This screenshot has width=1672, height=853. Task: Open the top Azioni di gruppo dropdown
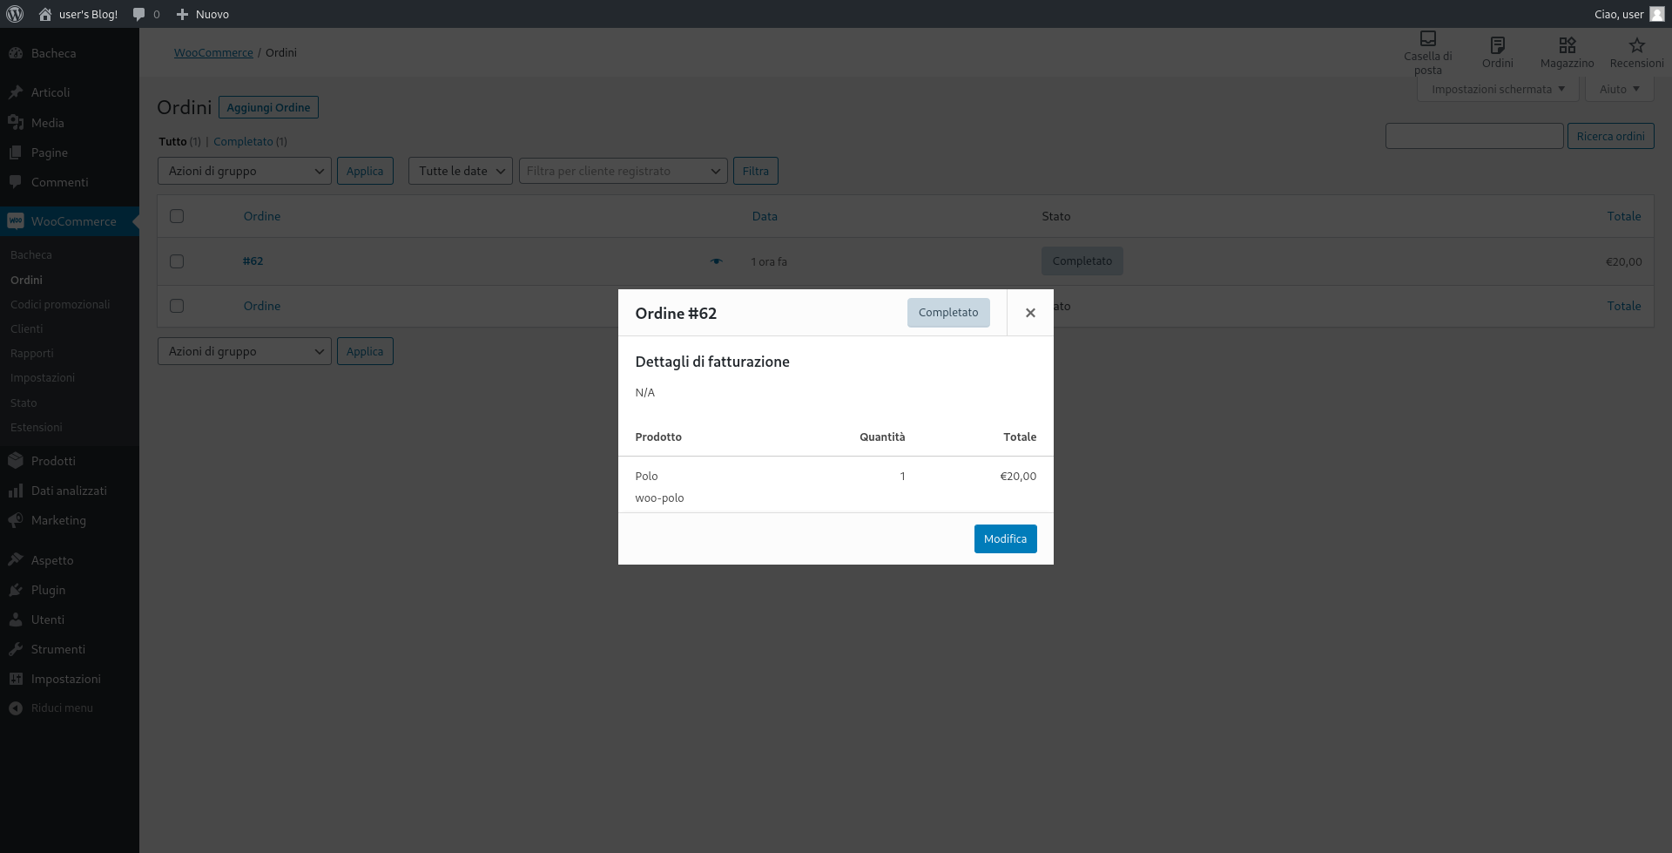[x=245, y=171]
